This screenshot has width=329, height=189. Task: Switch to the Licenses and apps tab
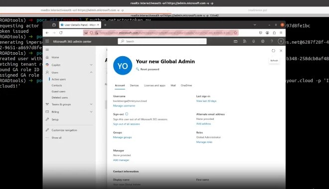click(155, 86)
